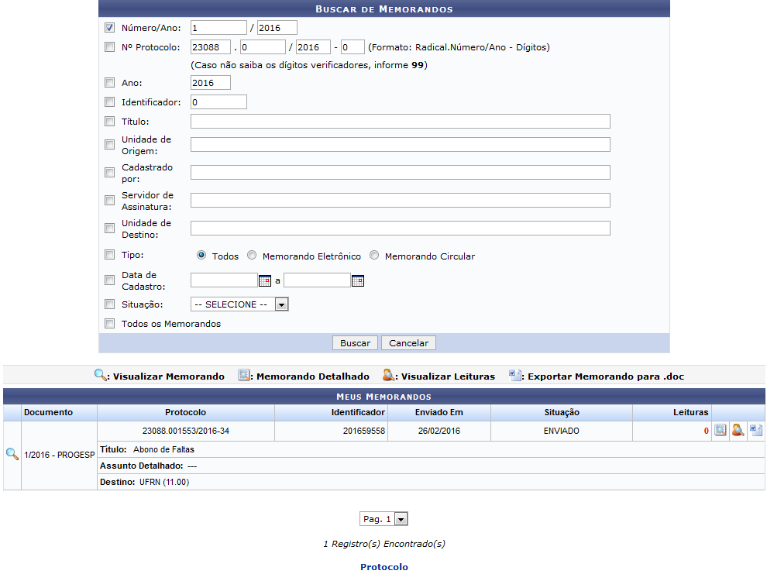Export memo to .doc icon in result row
The width and height of the screenshot is (767, 581).
pos(755,431)
